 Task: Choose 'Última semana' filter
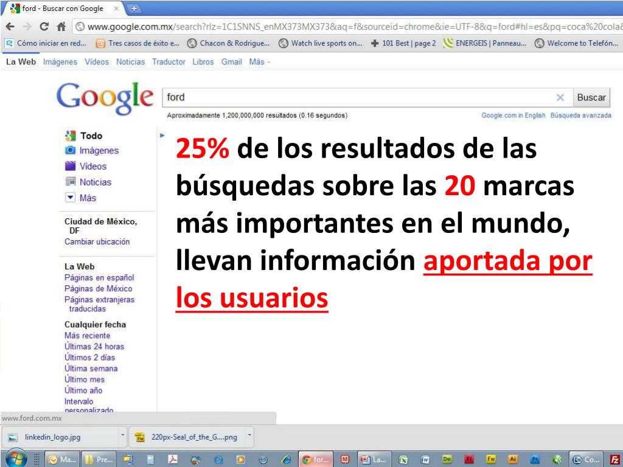pyautogui.click(x=91, y=368)
